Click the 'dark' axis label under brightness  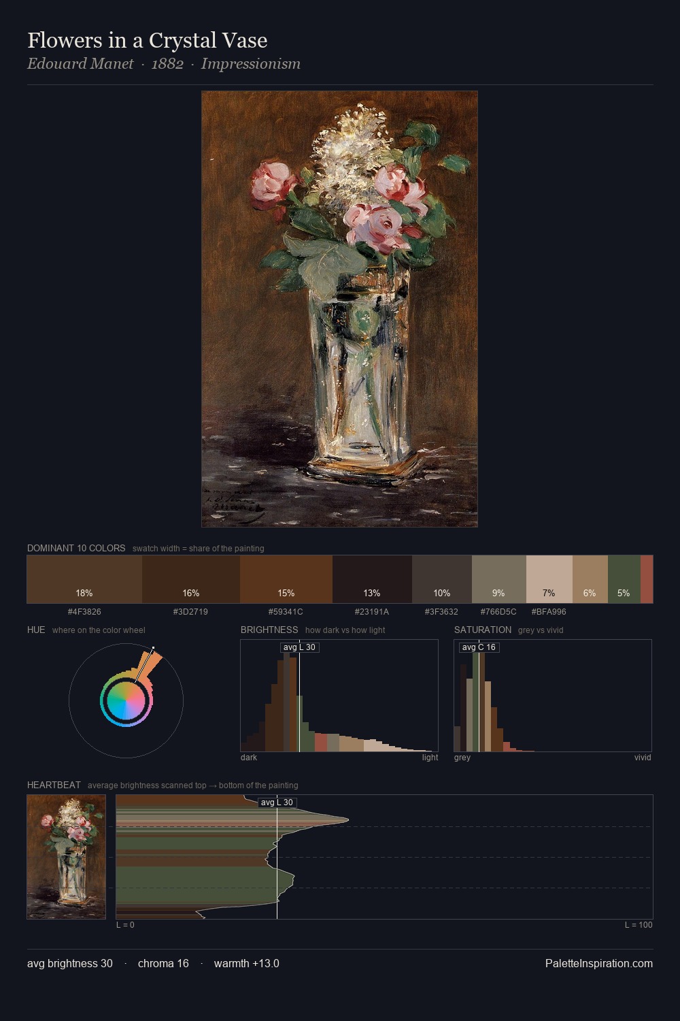[249, 757]
